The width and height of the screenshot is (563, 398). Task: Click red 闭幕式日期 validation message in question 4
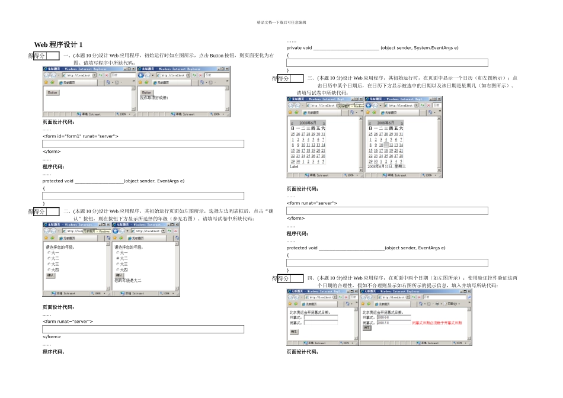point(437,323)
